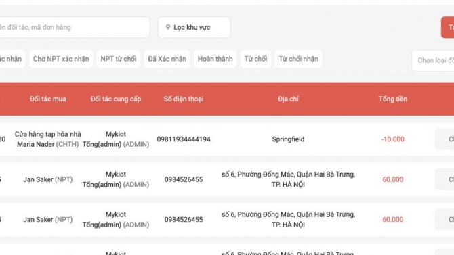Image resolution: width=454 pixels, height=255 pixels.
Task: Click phone number 09811934444194
Action: point(184,139)
